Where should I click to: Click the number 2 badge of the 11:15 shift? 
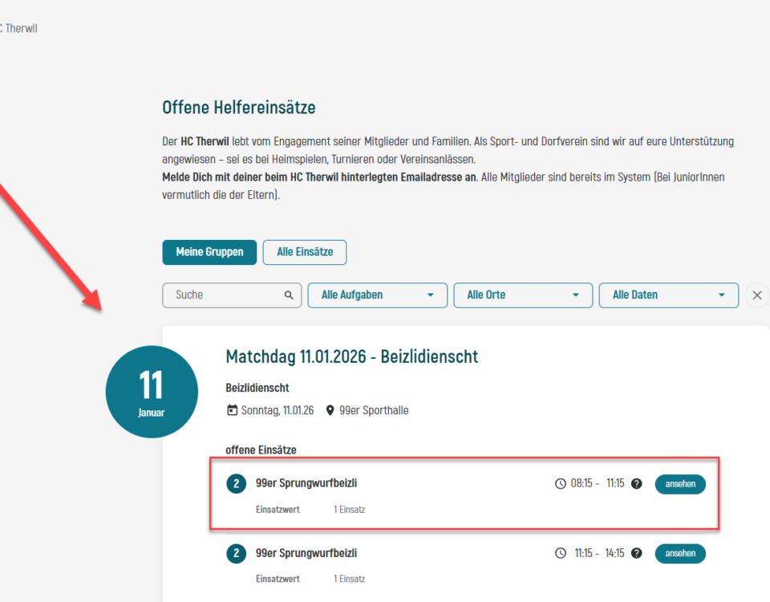point(236,553)
